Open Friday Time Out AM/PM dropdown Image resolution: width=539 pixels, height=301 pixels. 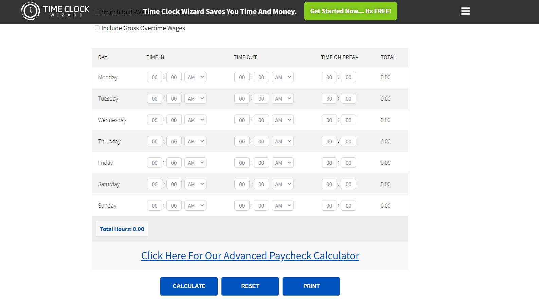(283, 163)
